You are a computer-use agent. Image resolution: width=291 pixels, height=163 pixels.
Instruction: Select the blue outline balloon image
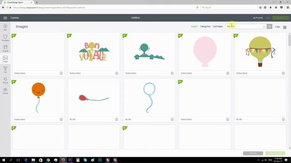149,98
